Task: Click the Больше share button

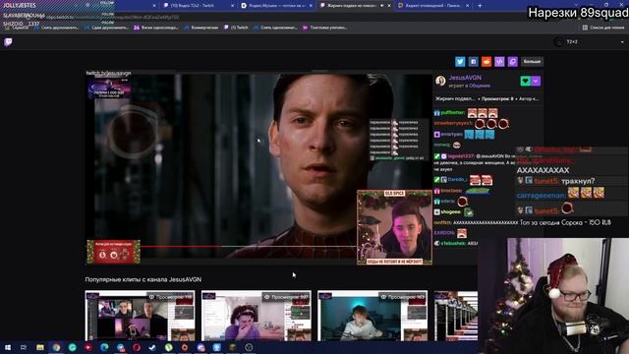Action: (532, 61)
